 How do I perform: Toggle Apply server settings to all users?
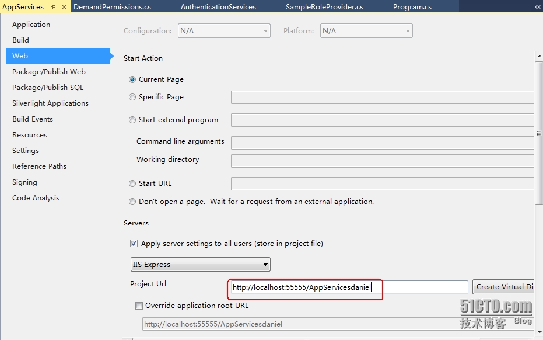(134, 244)
